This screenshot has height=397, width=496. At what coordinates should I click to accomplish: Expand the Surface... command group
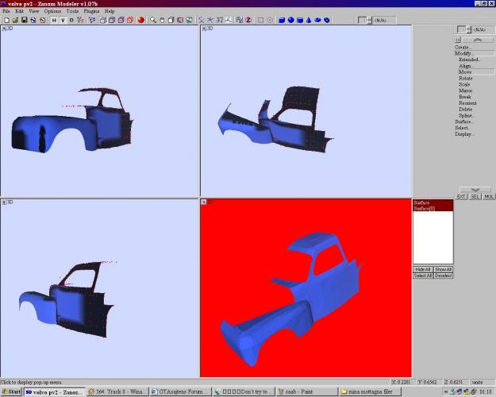[x=463, y=121]
